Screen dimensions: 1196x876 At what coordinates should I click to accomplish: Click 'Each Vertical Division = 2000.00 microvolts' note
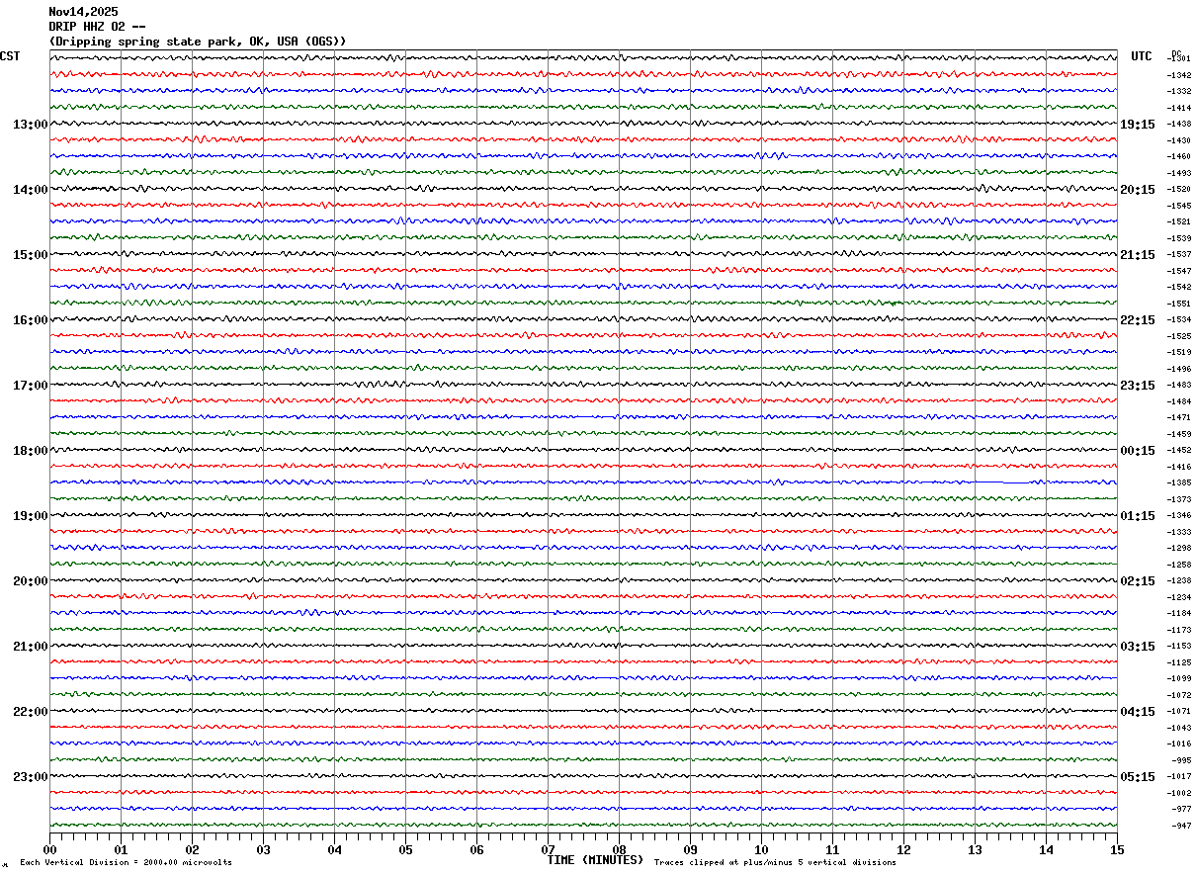(x=126, y=863)
